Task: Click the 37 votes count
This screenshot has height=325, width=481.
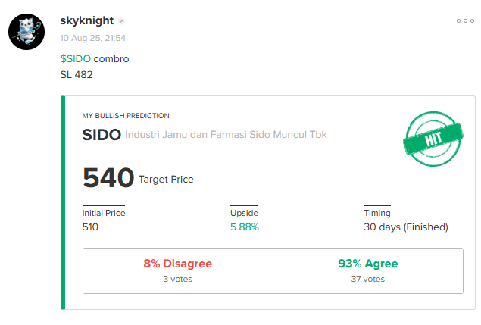Action: 368,279
